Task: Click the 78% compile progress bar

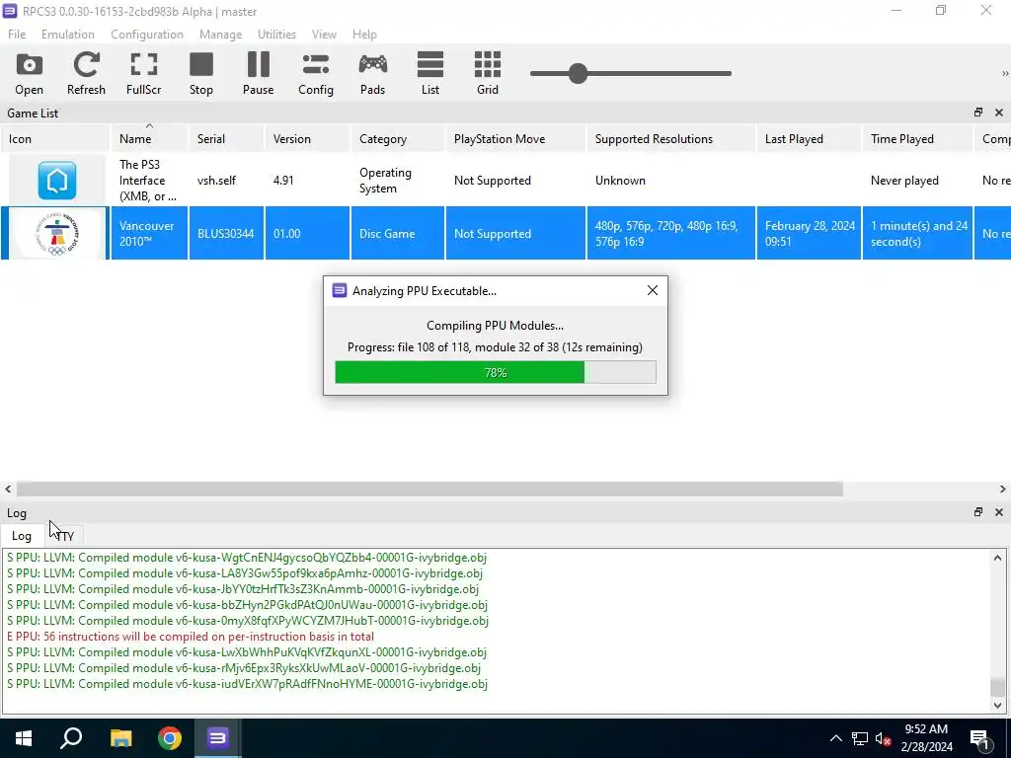Action: click(x=496, y=372)
